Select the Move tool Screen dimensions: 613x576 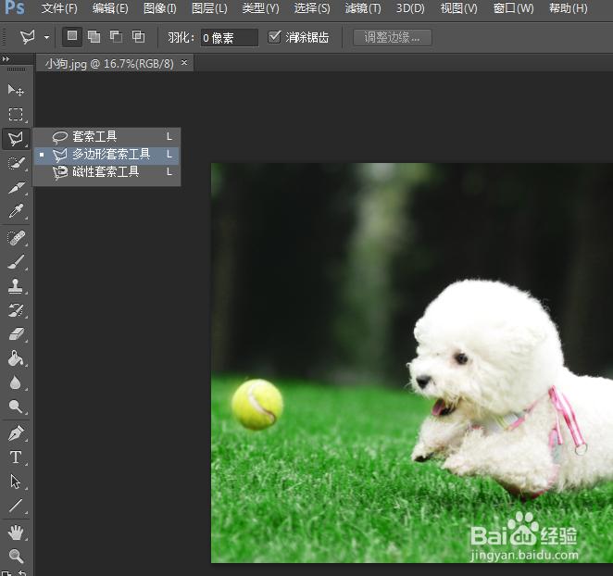click(x=16, y=91)
